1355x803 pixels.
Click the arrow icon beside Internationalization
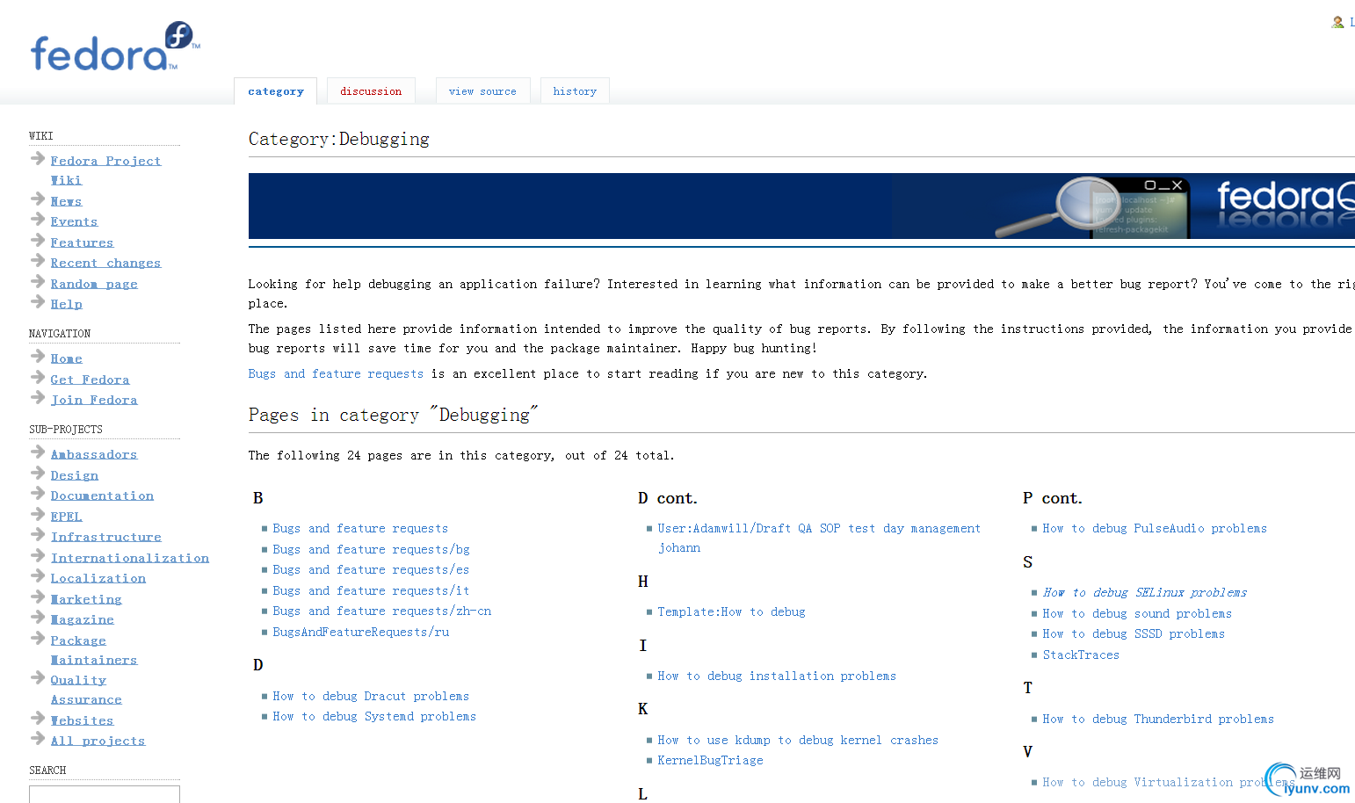point(38,555)
